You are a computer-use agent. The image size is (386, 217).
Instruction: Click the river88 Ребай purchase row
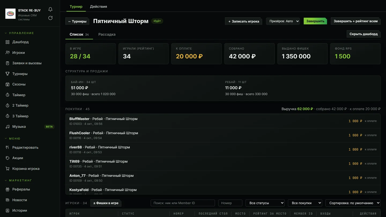click(x=223, y=149)
